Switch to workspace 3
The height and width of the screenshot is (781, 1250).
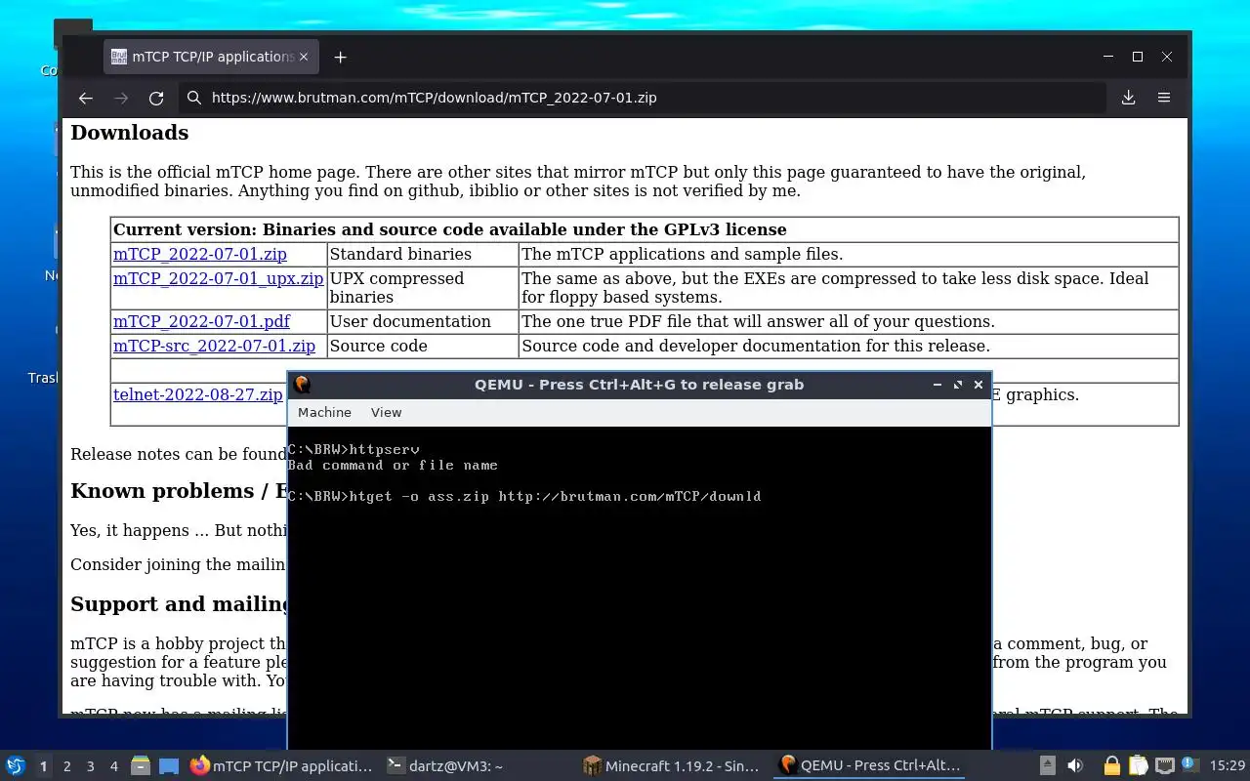coord(90,766)
